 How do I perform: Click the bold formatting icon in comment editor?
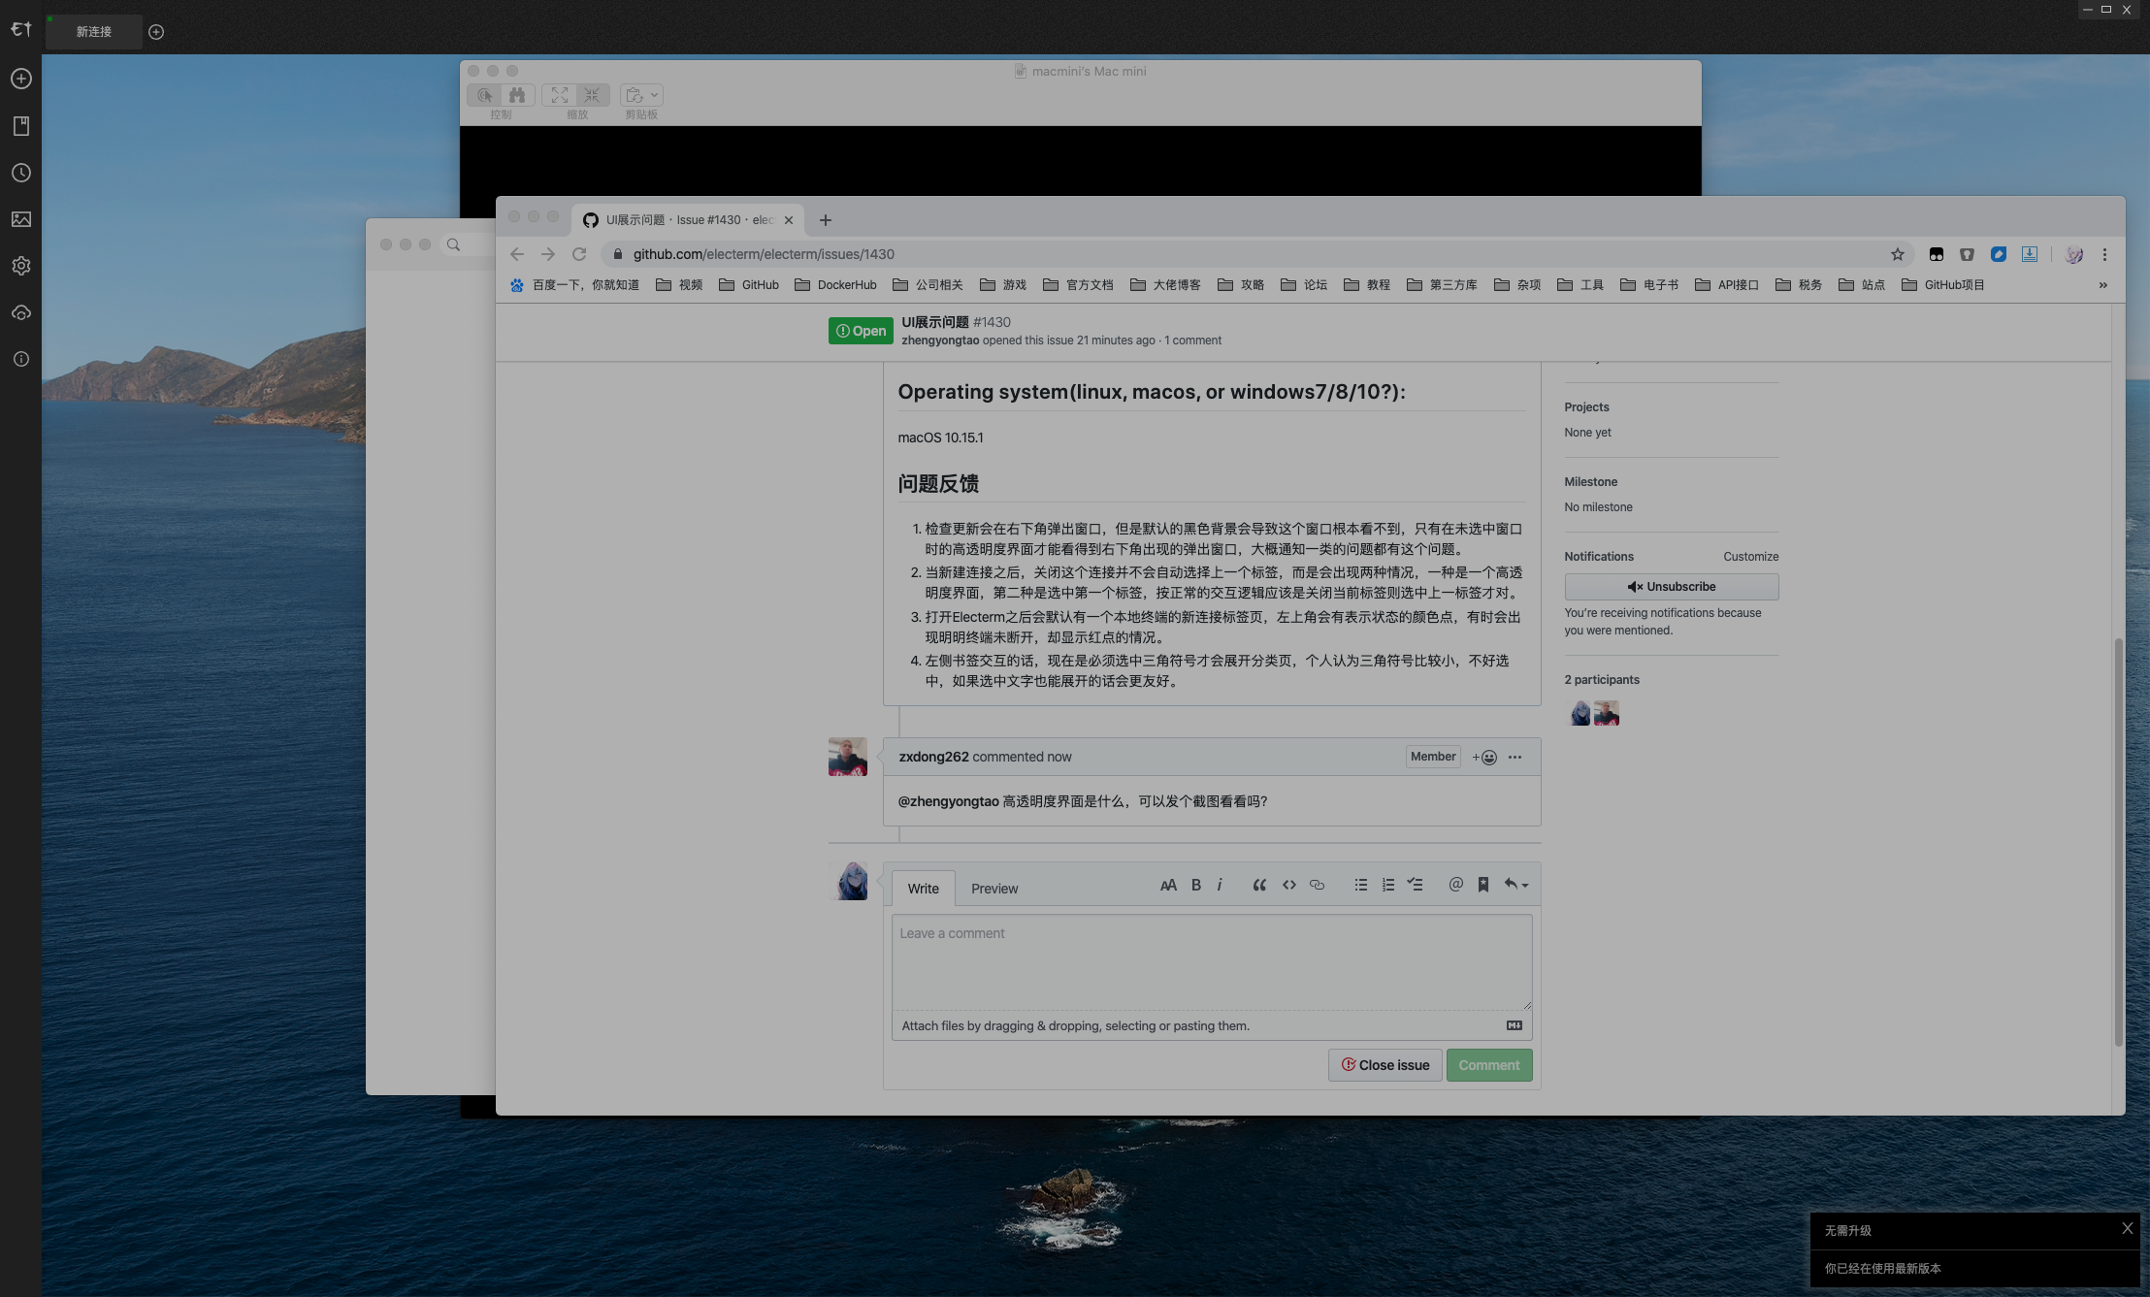[1195, 885]
